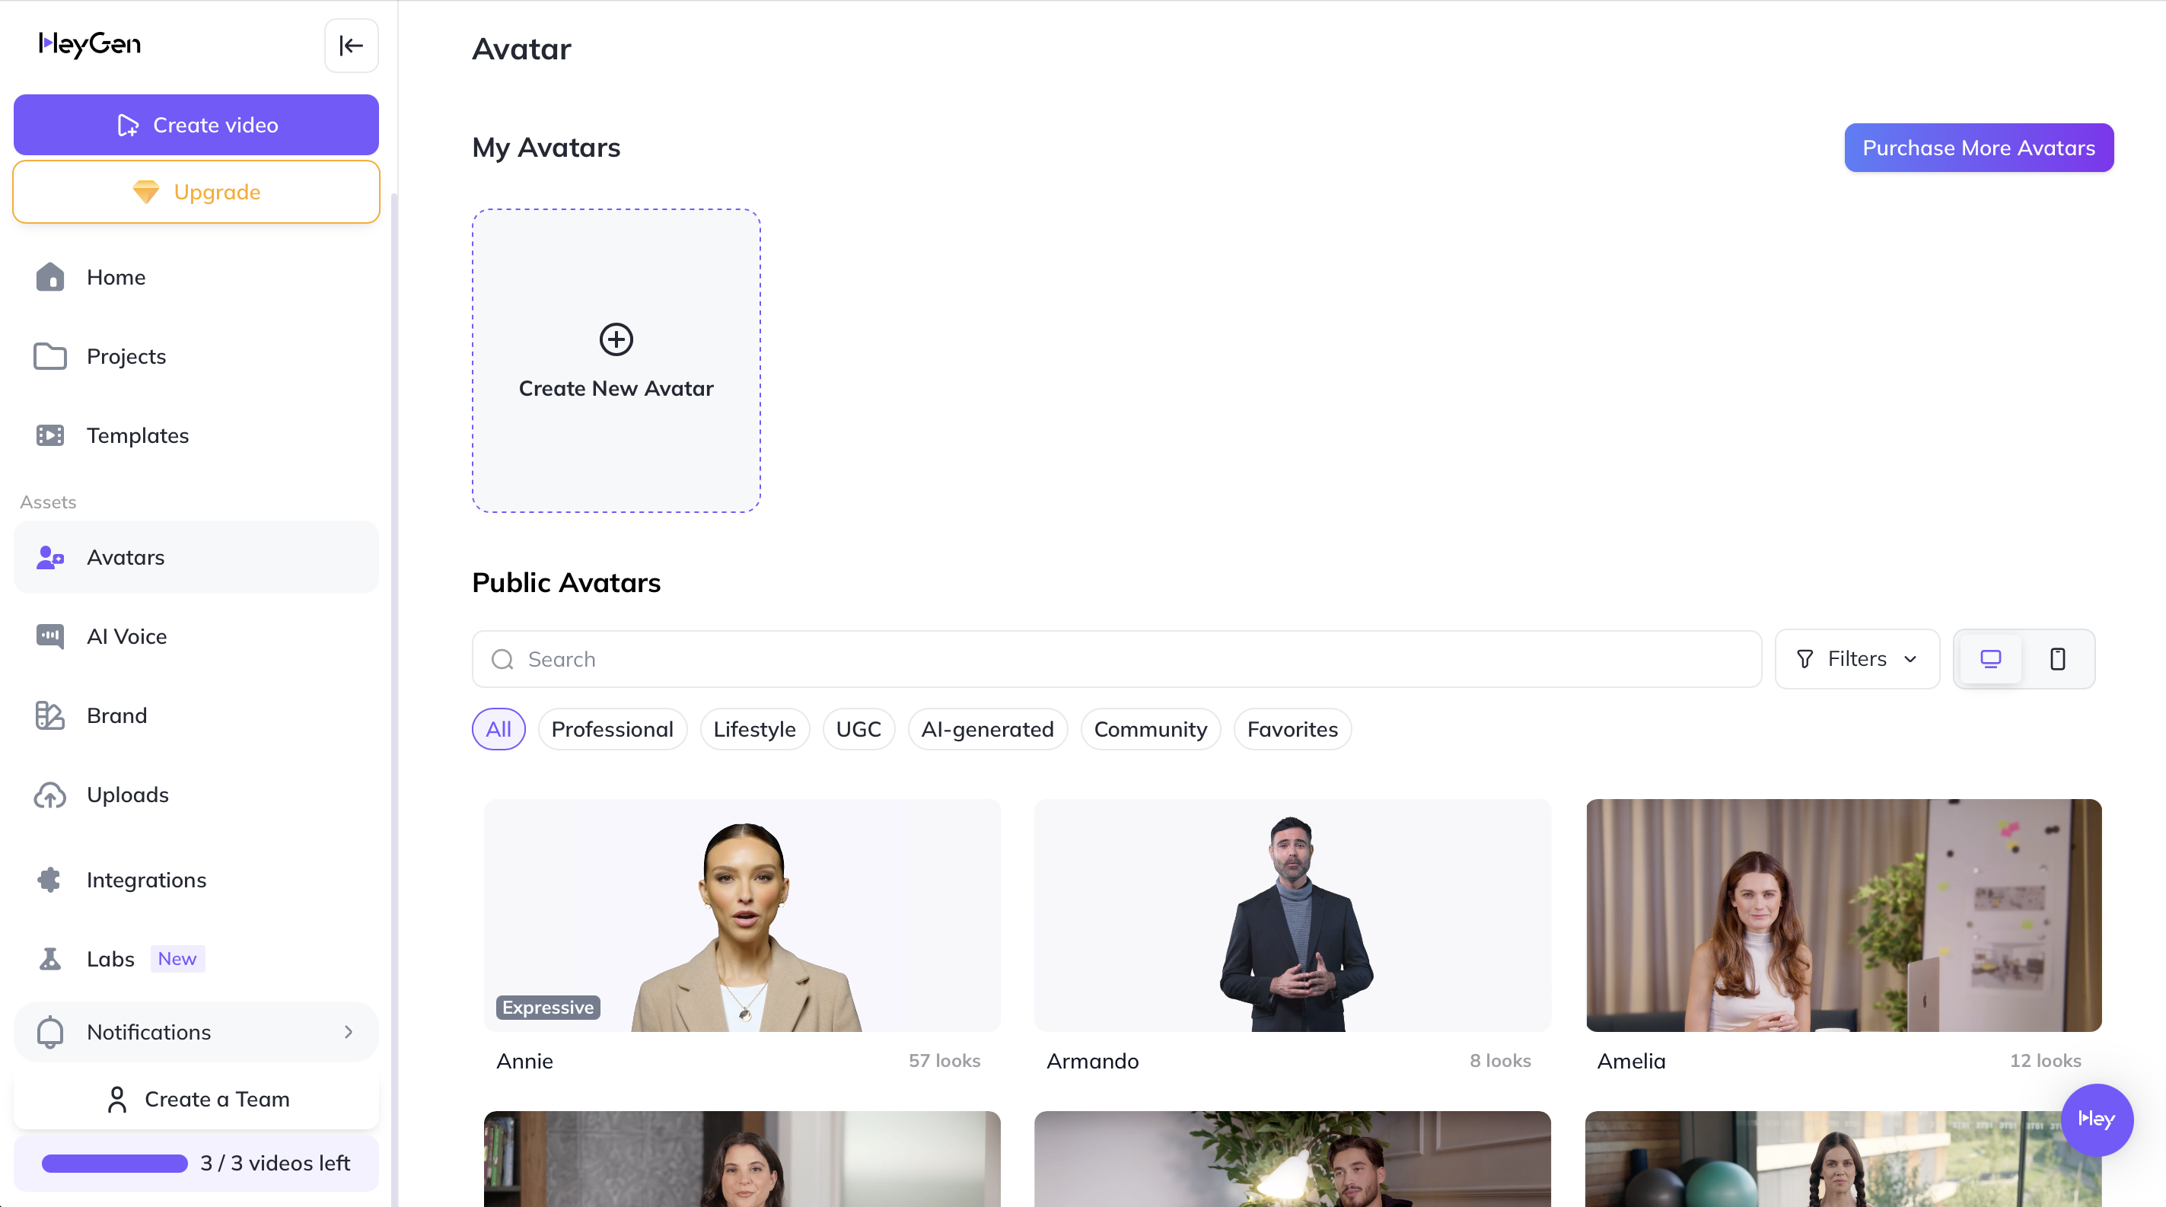This screenshot has height=1207, width=2166.
Task: Click the Integrations puzzle icon
Action: 50,880
